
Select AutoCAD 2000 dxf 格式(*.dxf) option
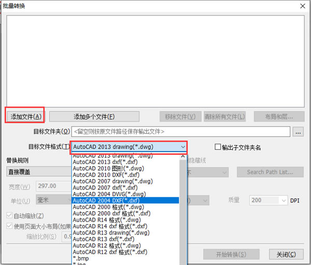[125, 213]
